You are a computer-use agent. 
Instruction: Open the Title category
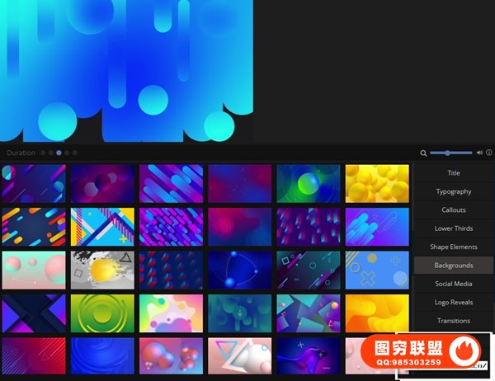[454, 173]
